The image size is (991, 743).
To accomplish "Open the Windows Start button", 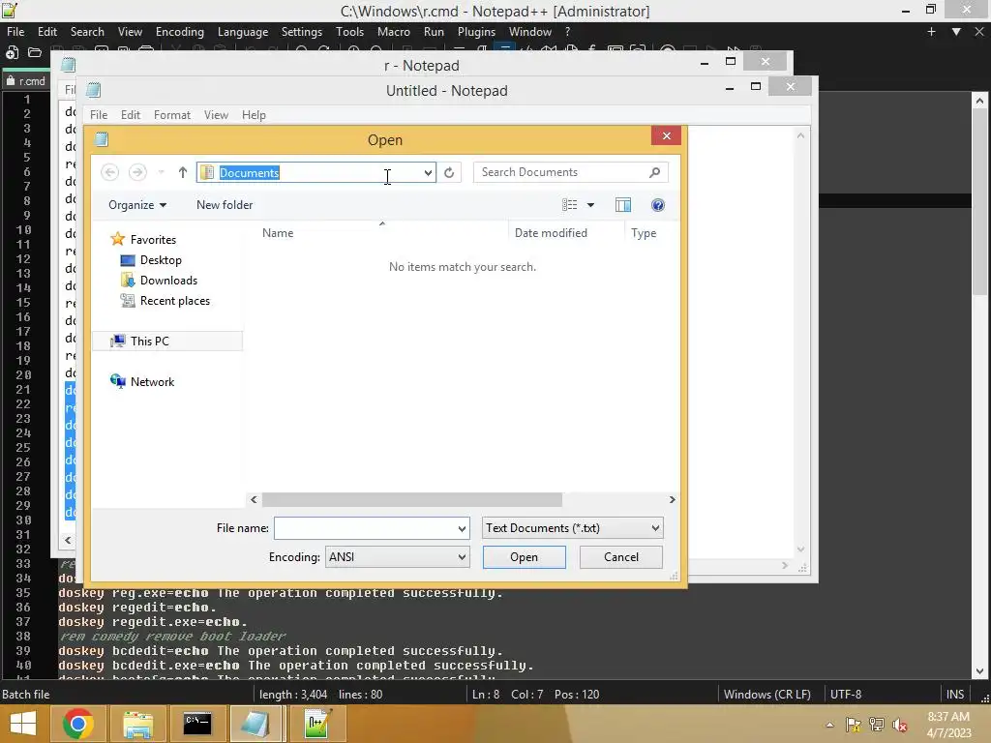I will click(23, 724).
